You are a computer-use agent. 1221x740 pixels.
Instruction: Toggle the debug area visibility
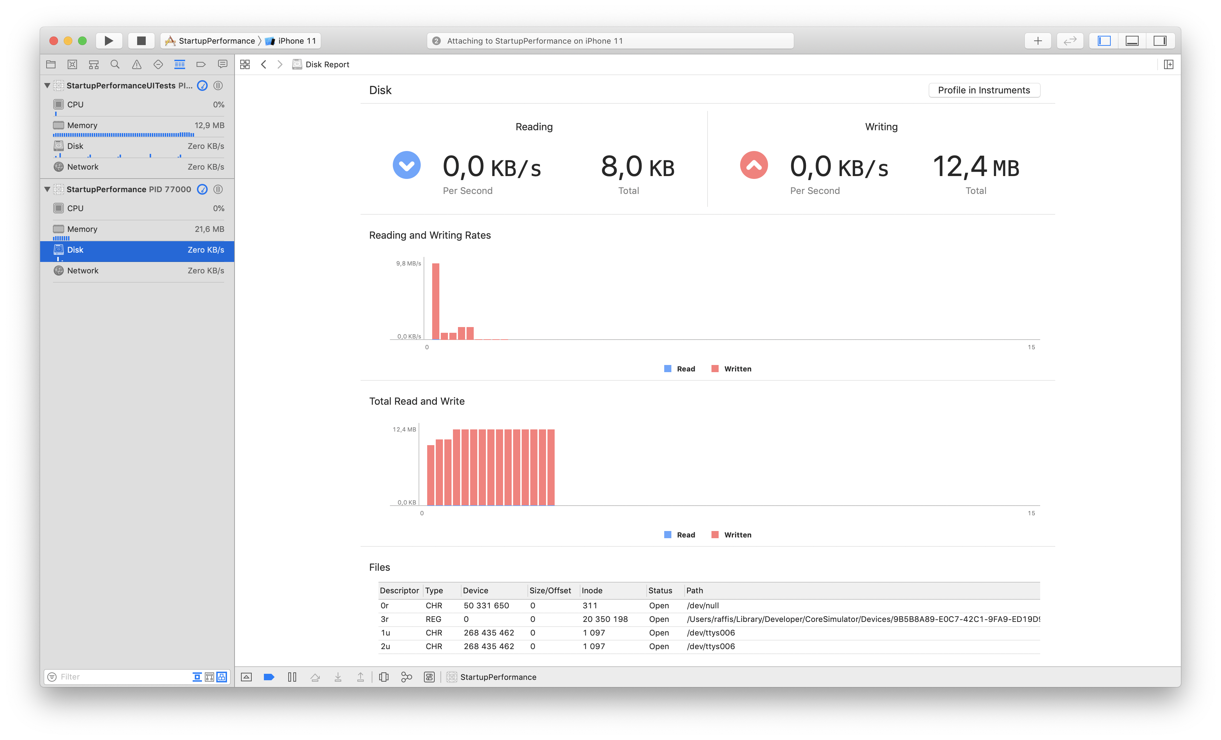click(x=1132, y=41)
